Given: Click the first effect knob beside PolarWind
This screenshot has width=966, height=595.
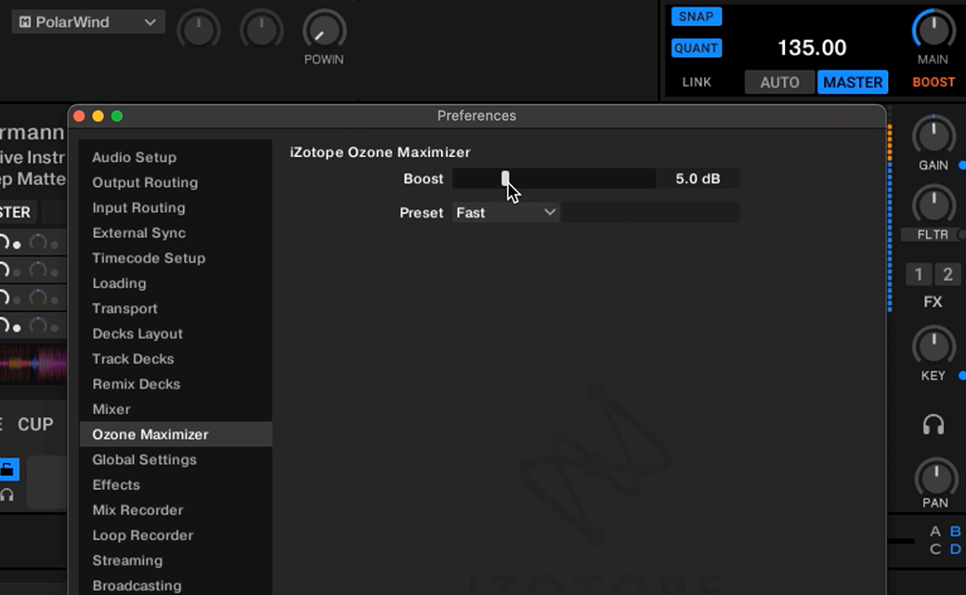Looking at the screenshot, I should (x=199, y=30).
